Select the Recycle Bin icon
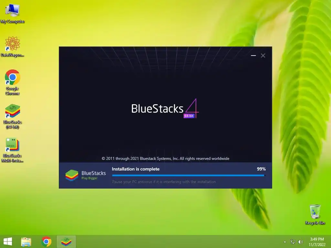The image size is (331, 248). point(315,214)
